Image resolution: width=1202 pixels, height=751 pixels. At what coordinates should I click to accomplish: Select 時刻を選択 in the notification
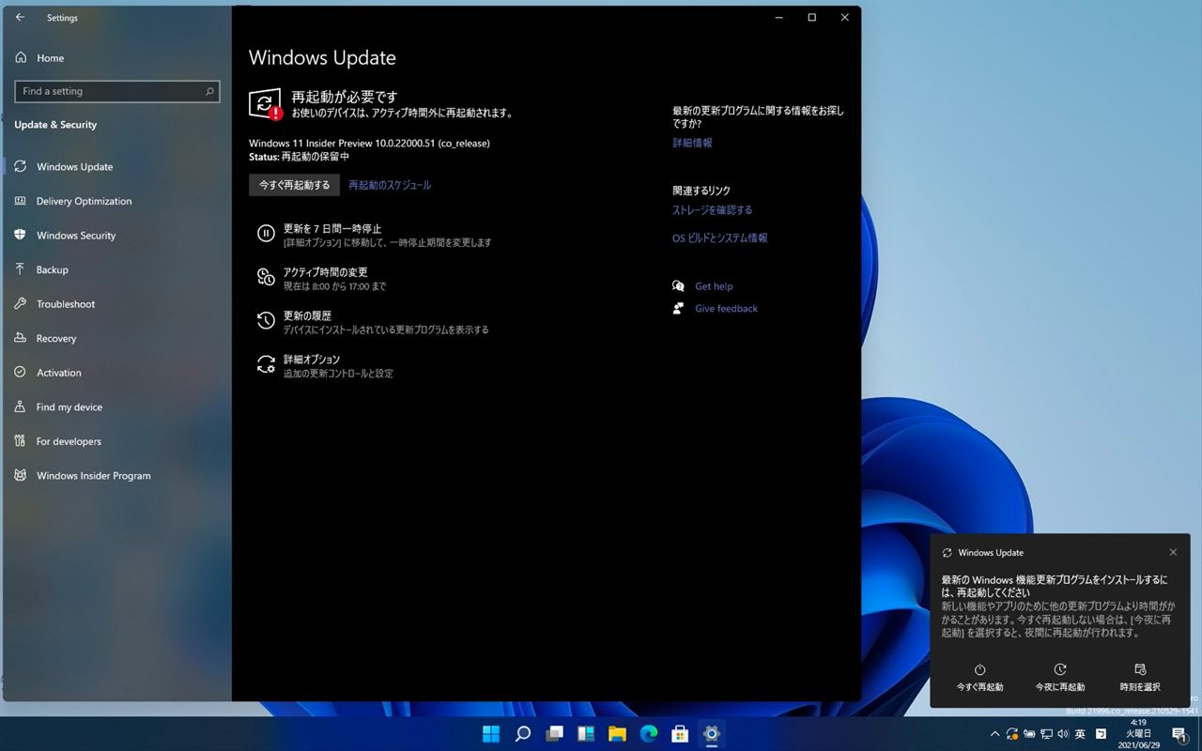point(1140,678)
